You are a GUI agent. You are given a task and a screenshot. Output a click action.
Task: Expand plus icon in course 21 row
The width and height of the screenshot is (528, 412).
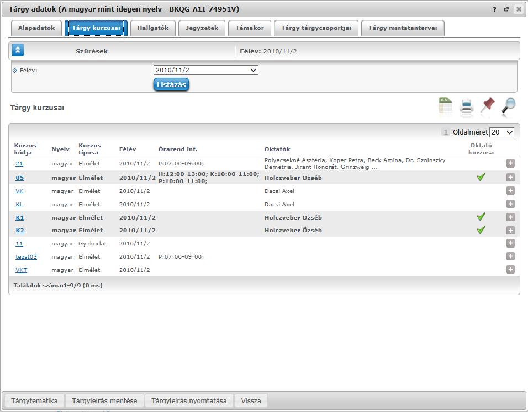[x=510, y=163]
